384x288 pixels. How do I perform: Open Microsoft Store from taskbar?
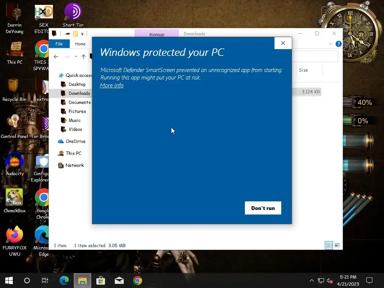(100, 280)
